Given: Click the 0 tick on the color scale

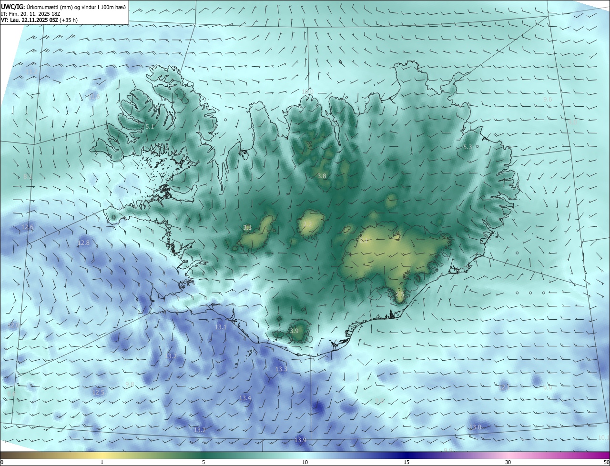Looking at the screenshot, I should (2, 462).
